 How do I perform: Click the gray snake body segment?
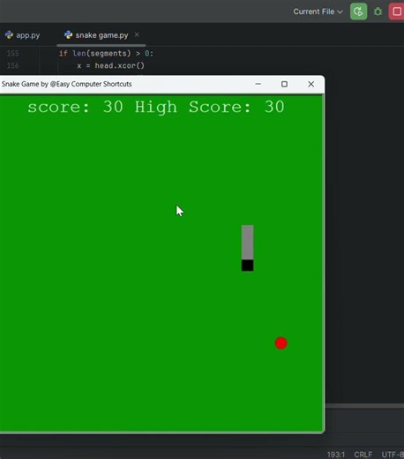coord(248,243)
